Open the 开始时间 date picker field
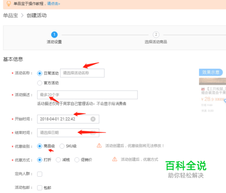This screenshot has height=193, width=226. click(x=68, y=119)
